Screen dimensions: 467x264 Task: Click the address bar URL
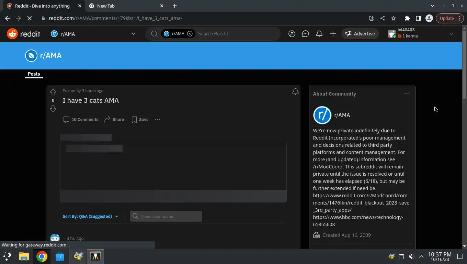pos(115,18)
